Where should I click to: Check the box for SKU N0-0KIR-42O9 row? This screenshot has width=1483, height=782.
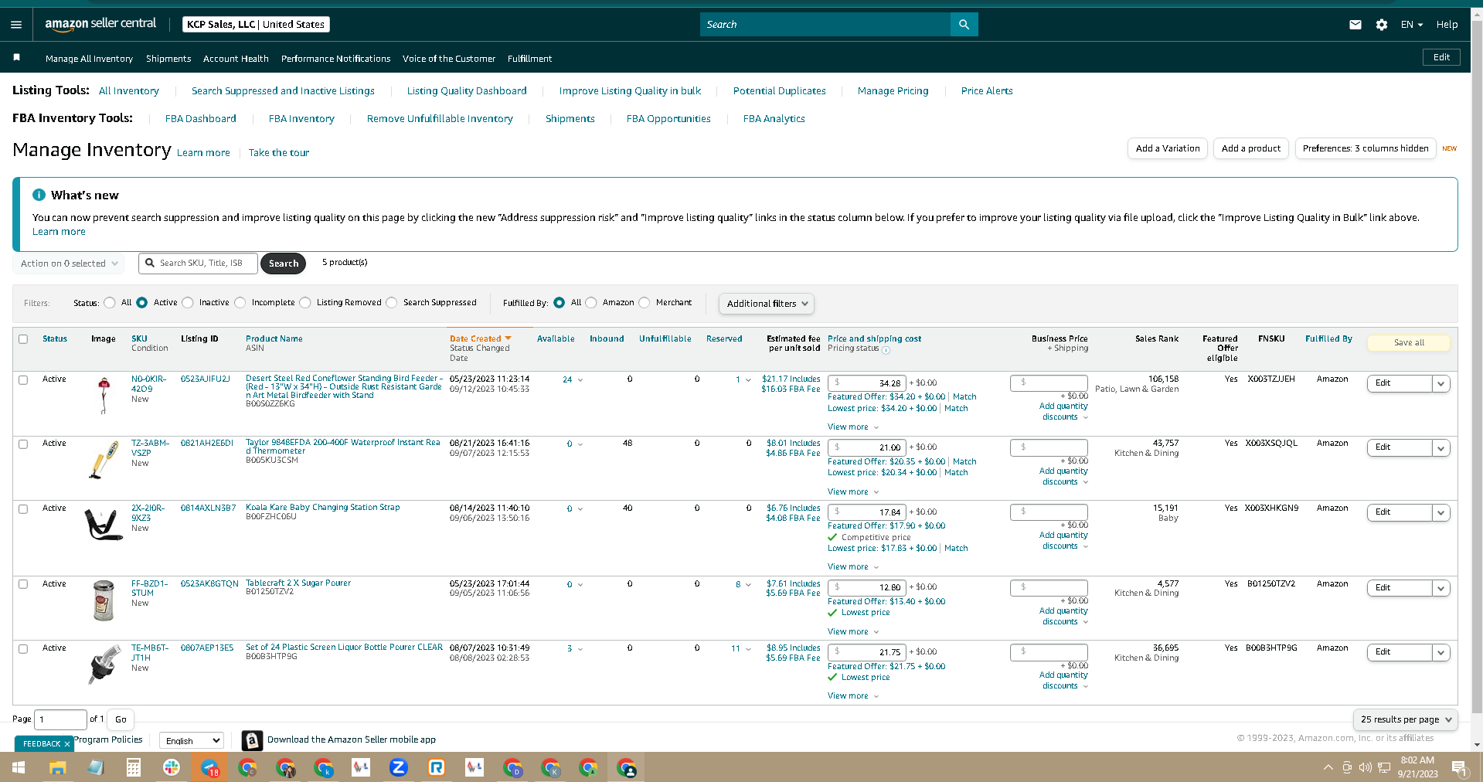pos(23,380)
